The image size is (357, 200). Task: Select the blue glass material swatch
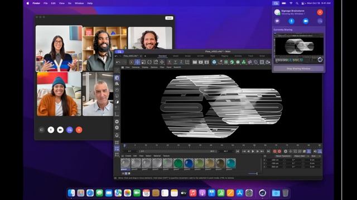(x=189, y=163)
